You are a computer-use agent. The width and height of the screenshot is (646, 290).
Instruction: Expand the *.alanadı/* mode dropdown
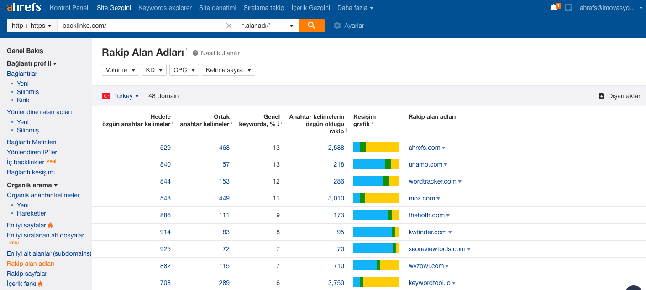click(268, 26)
